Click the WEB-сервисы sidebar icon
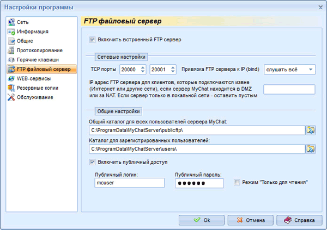Screen dimensions: 327x230 click(x=11, y=78)
